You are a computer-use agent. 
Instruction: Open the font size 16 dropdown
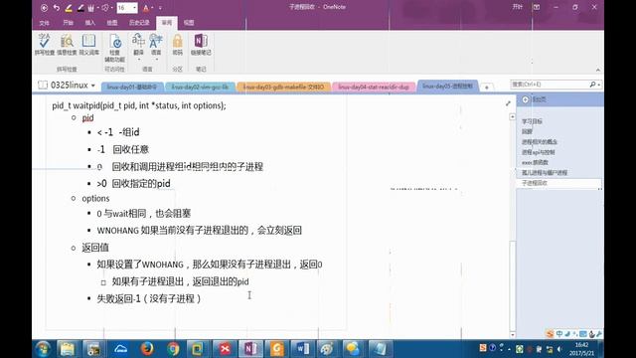point(134,8)
